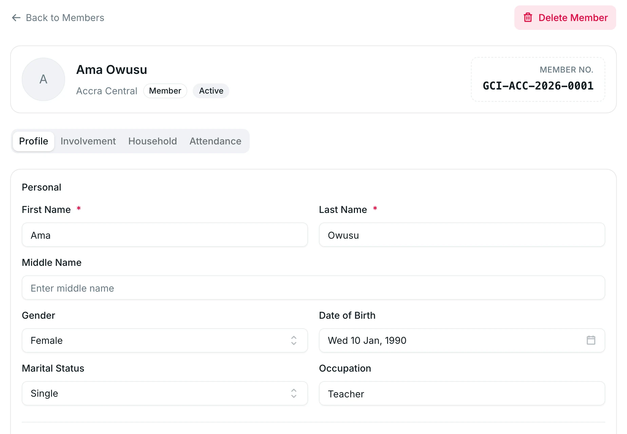Open the Household tab
627x434 pixels.
pos(153,141)
